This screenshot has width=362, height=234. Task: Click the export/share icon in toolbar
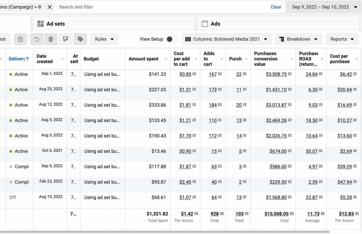point(65,39)
